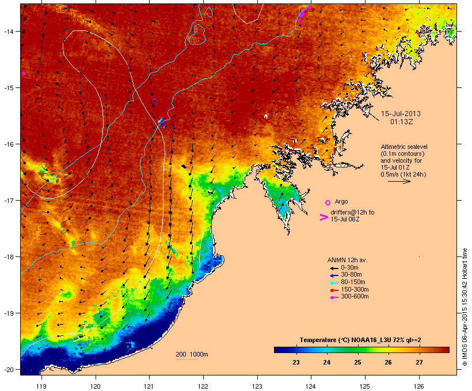
Task: Click the Argo legend label
Action: pos(341,201)
